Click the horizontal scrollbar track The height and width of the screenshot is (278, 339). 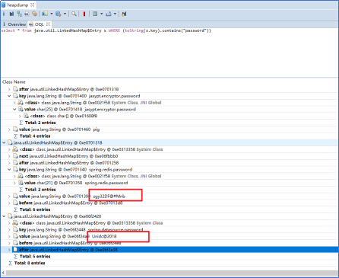pos(172,273)
